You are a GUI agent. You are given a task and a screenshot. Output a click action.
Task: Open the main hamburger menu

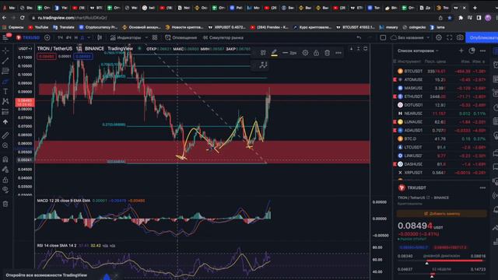coord(5,37)
